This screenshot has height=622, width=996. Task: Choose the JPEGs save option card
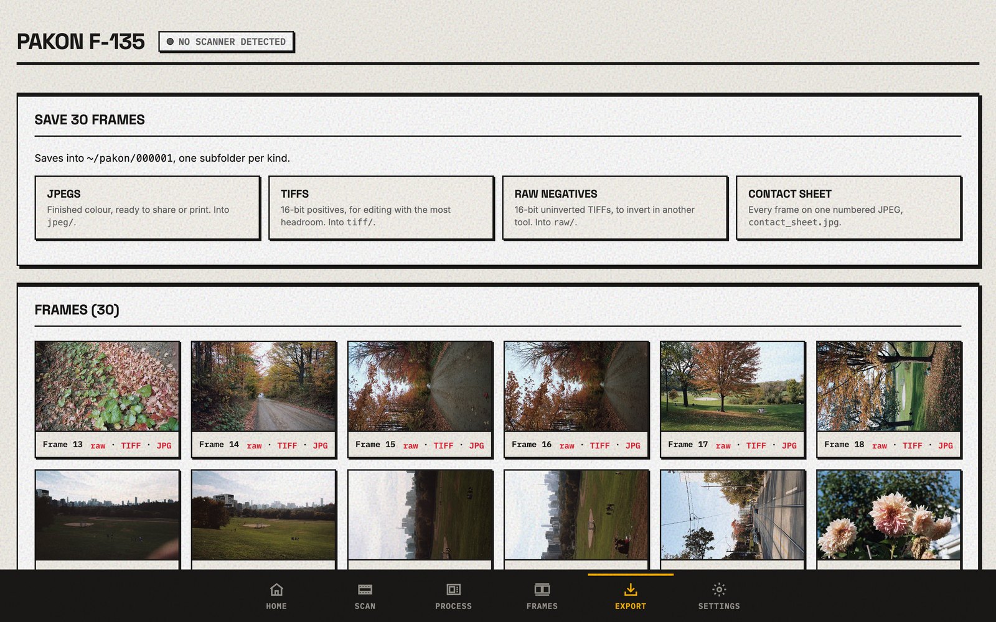tap(147, 208)
